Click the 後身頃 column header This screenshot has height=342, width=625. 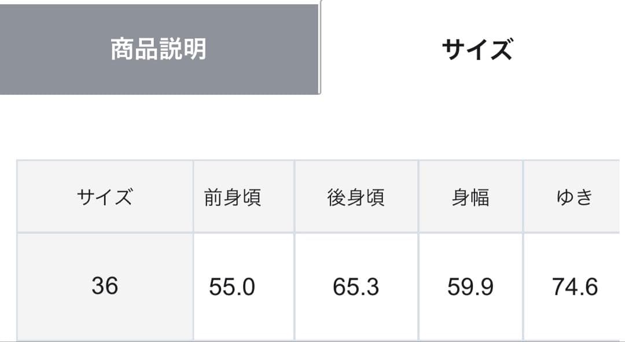pyautogui.click(x=355, y=196)
